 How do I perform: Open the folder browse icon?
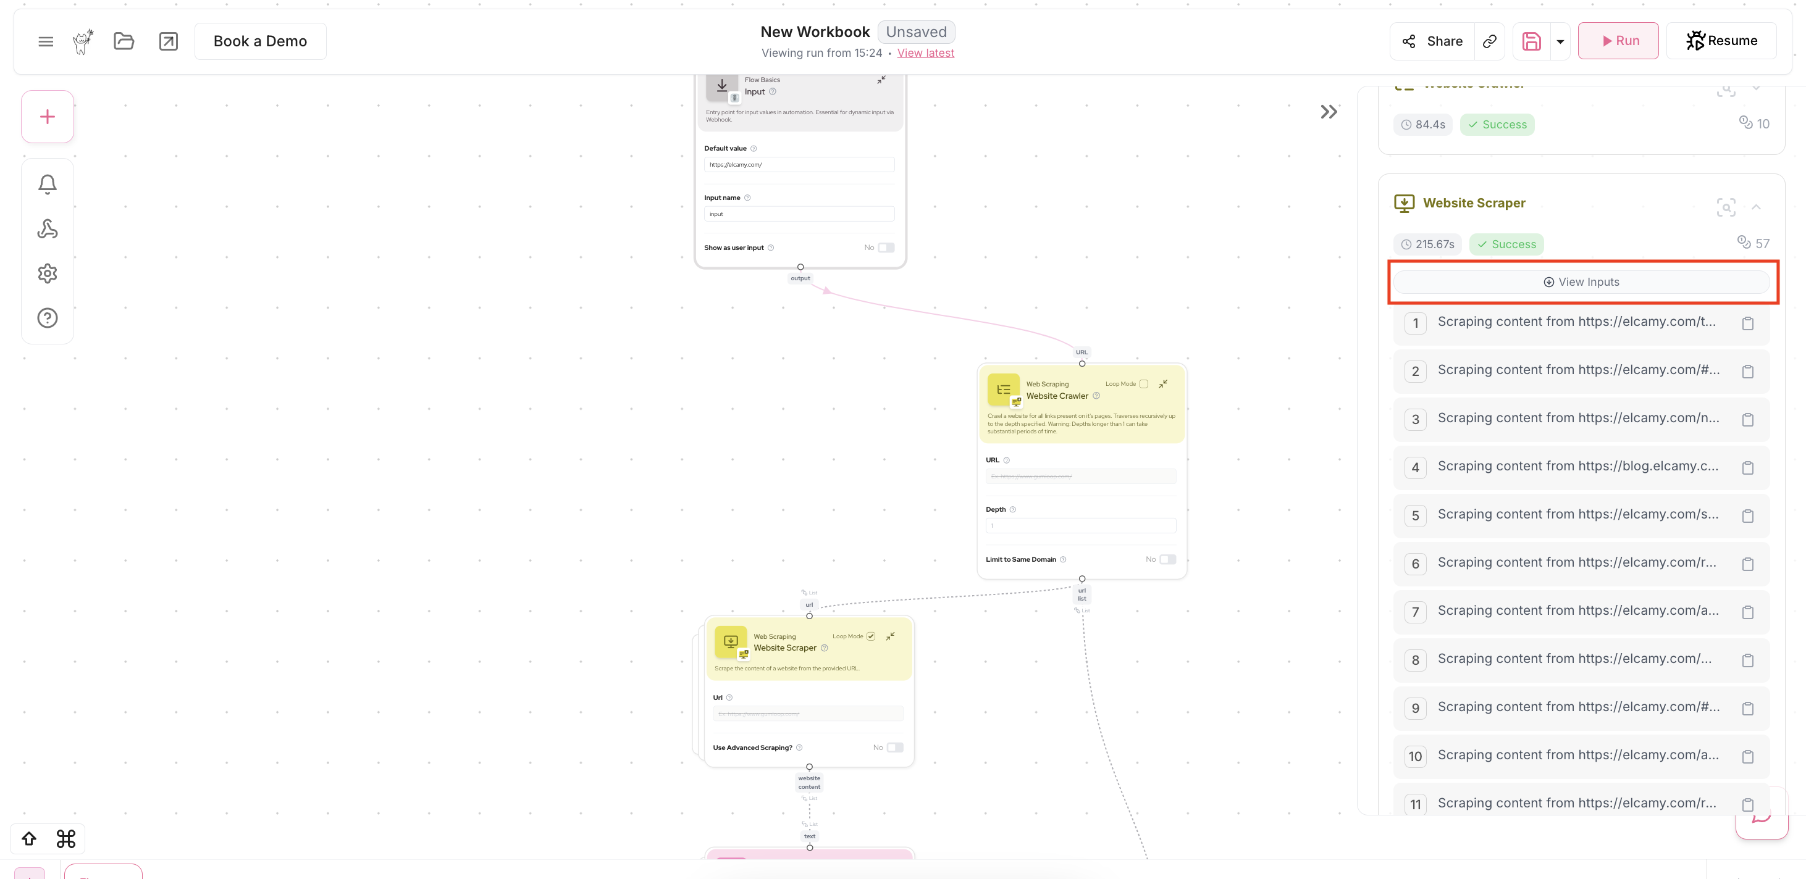point(124,41)
